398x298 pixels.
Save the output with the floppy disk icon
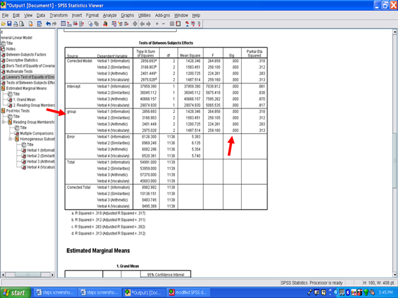click(10, 24)
